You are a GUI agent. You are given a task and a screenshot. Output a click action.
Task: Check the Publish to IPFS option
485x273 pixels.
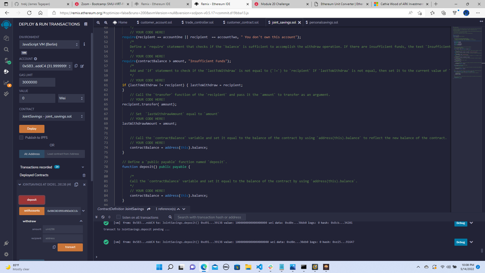click(21, 138)
